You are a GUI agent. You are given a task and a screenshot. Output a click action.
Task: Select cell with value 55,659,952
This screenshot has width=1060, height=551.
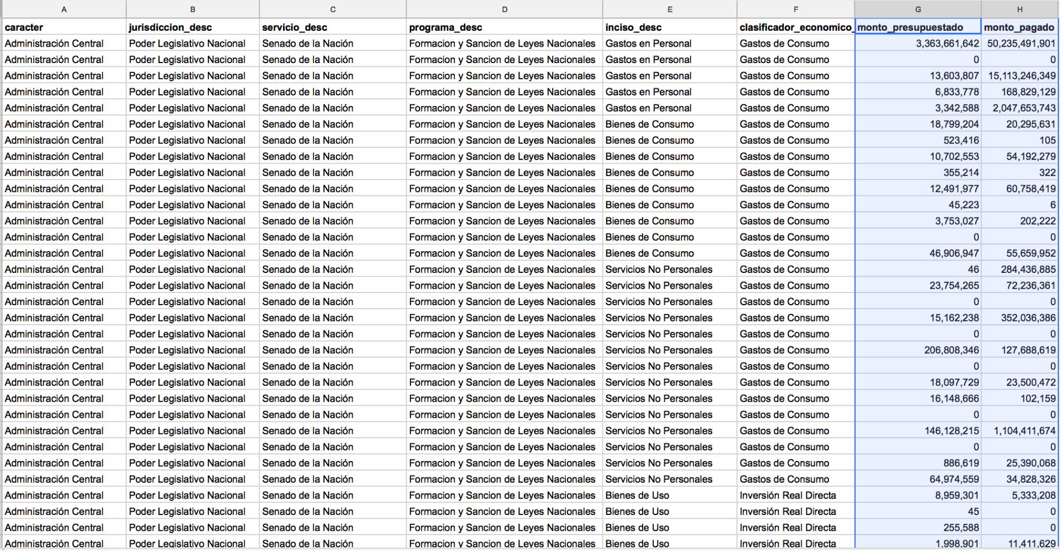1020,253
